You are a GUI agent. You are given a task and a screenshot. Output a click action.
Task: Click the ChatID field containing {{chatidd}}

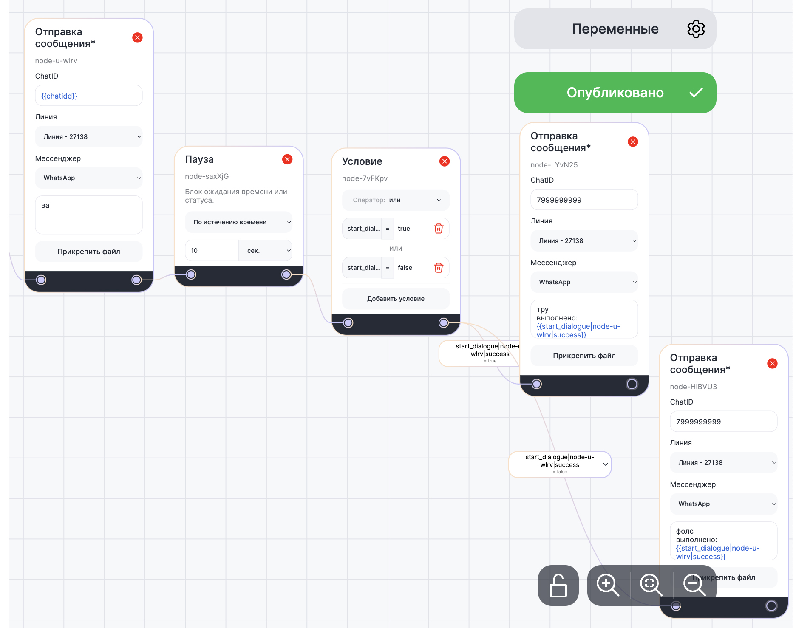pos(88,96)
